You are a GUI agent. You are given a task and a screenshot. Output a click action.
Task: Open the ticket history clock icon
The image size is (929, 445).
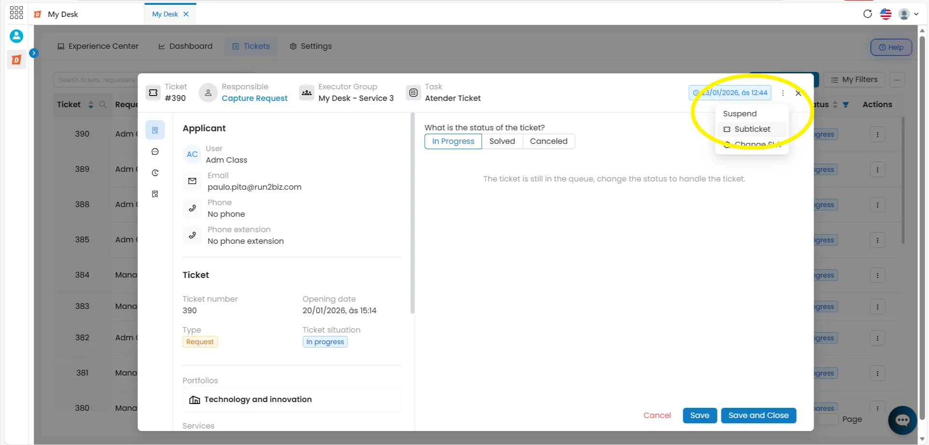[x=155, y=173]
